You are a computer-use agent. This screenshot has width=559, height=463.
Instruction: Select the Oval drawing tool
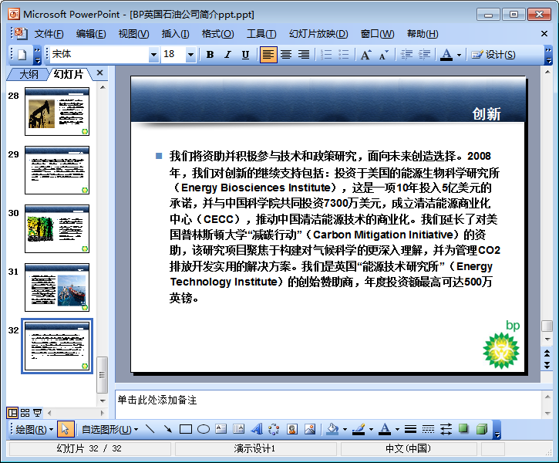[204, 429]
